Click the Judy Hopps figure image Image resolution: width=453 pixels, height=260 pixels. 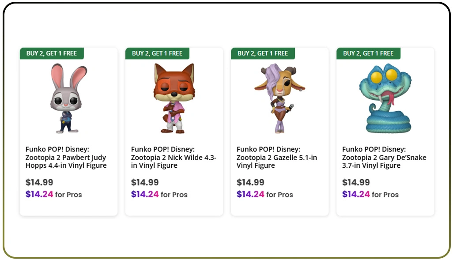[68, 98]
